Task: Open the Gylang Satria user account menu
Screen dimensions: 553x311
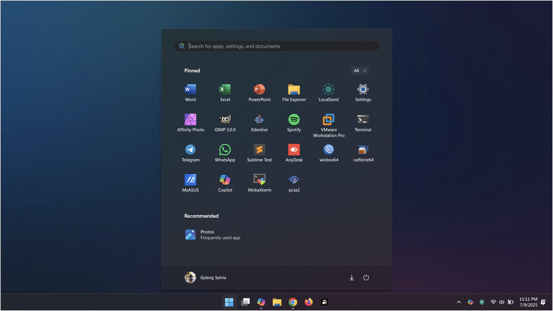Action: tap(205, 278)
